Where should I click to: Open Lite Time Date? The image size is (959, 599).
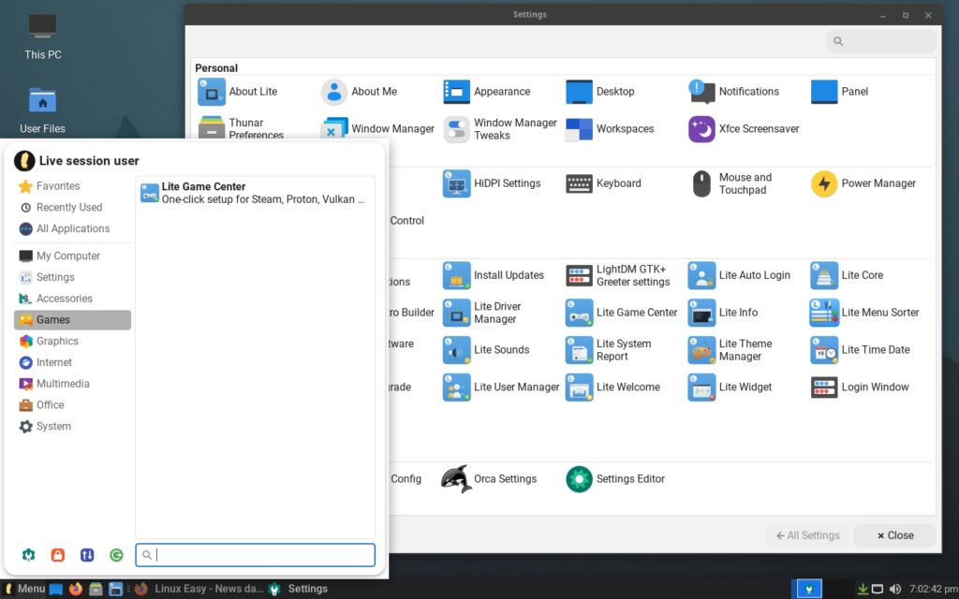tap(860, 350)
